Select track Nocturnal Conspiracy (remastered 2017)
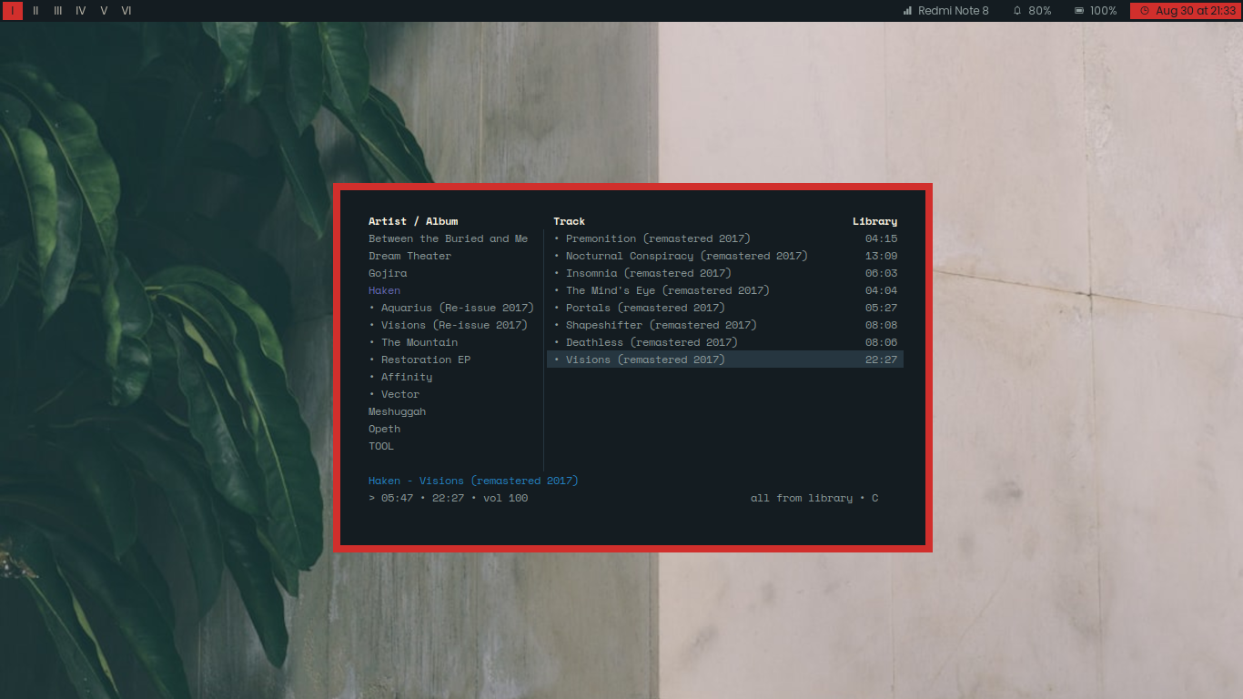The width and height of the screenshot is (1243, 699). [725, 256]
